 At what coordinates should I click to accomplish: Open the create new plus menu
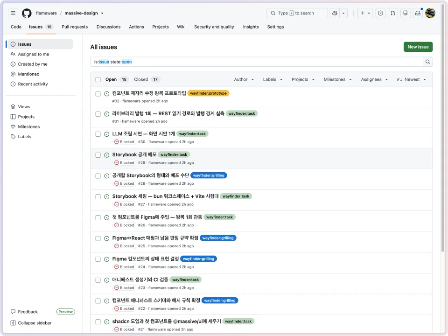click(365, 13)
